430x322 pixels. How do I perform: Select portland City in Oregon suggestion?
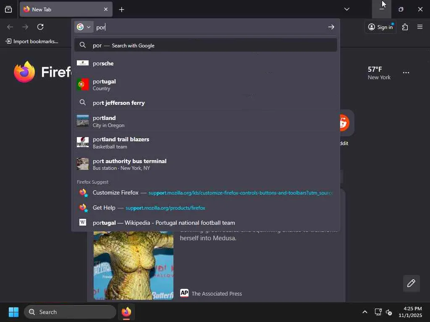[x=206, y=121]
